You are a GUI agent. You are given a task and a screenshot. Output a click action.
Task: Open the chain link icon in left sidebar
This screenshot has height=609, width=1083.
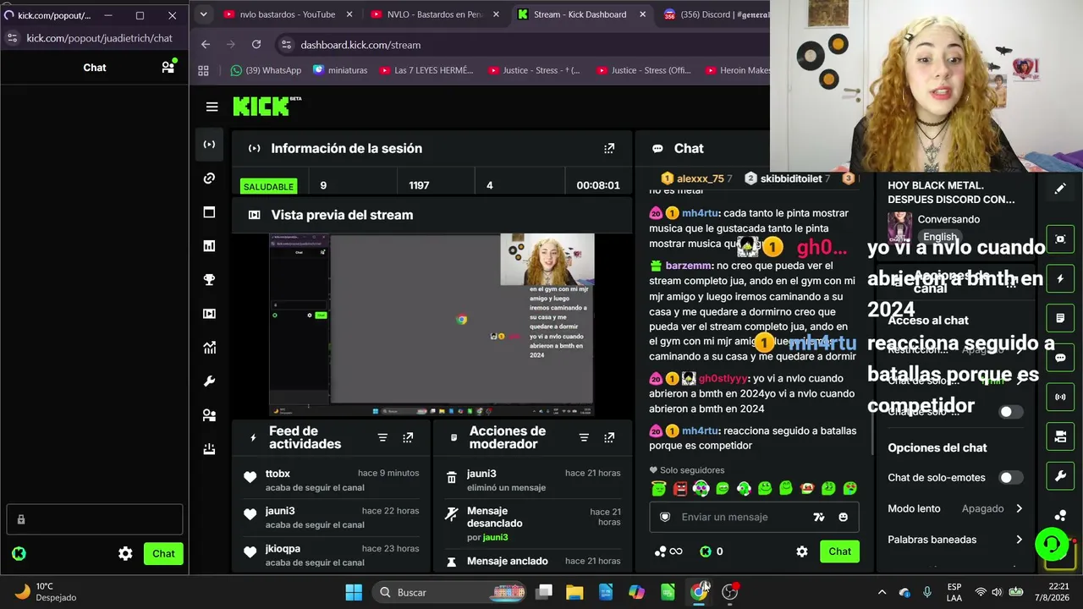point(209,178)
